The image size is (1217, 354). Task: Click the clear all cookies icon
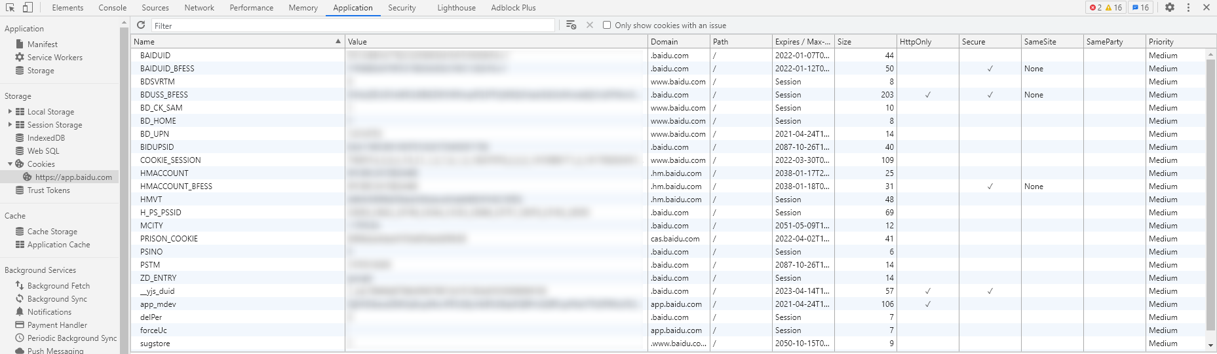[x=571, y=25]
